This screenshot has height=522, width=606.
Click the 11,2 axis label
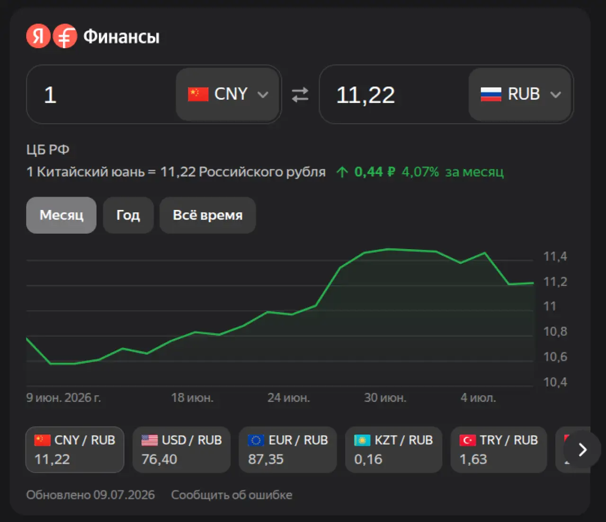pyautogui.click(x=555, y=282)
